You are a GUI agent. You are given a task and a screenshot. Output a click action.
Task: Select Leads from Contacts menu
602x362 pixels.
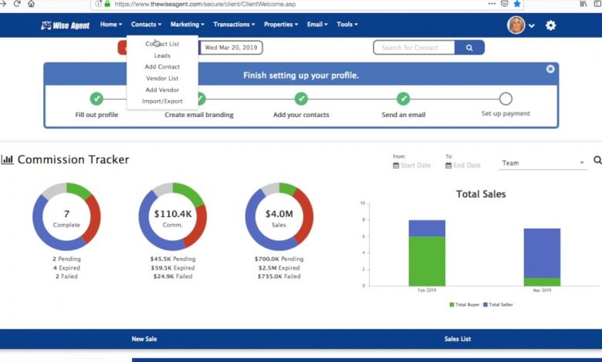click(162, 55)
